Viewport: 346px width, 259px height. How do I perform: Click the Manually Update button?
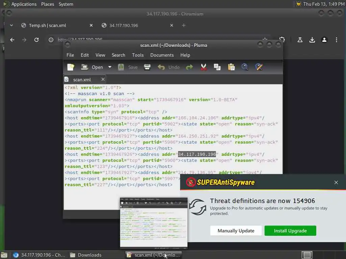click(x=236, y=231)
